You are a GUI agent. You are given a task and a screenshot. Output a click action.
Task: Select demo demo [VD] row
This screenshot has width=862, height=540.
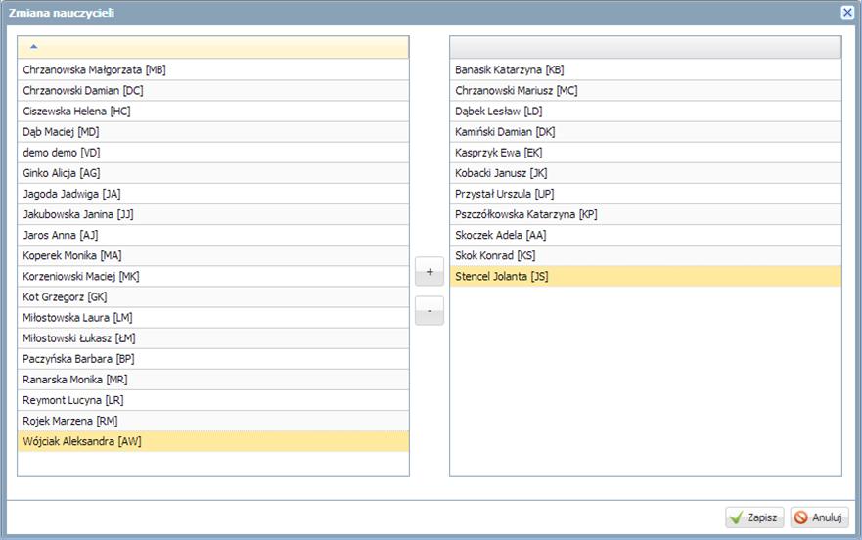pyautogui.click(x=213, y=153)
